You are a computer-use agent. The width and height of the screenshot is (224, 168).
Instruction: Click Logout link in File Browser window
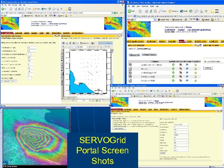click(181, 30)
